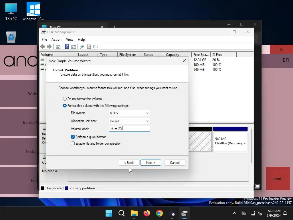Click the network tray icon
Image resolution: width=293 pixels, height=220 pixels.
pos(253,213)
